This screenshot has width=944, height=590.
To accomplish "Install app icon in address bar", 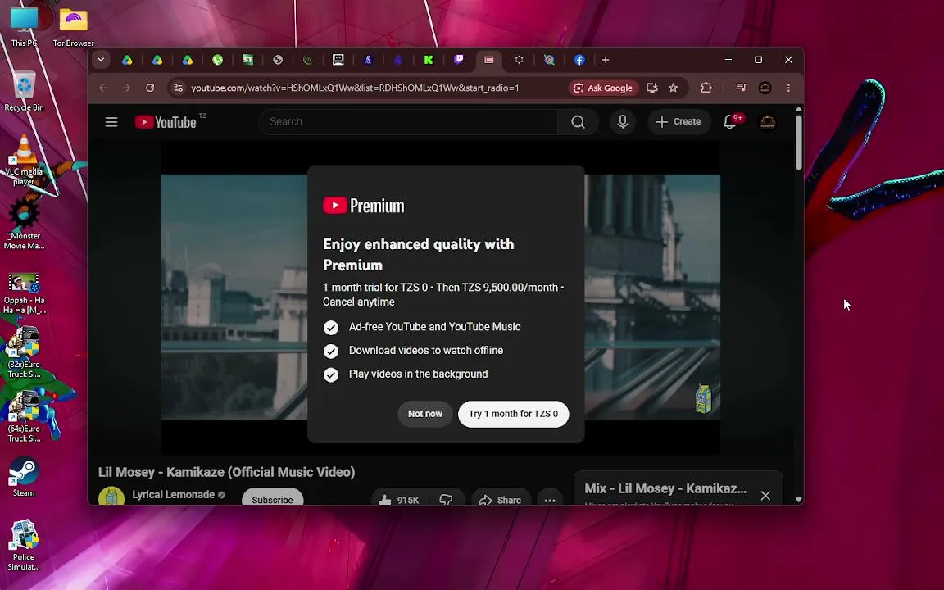I will click(652, 88).
